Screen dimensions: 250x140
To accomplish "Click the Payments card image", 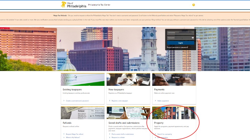I will coord(174,80).
